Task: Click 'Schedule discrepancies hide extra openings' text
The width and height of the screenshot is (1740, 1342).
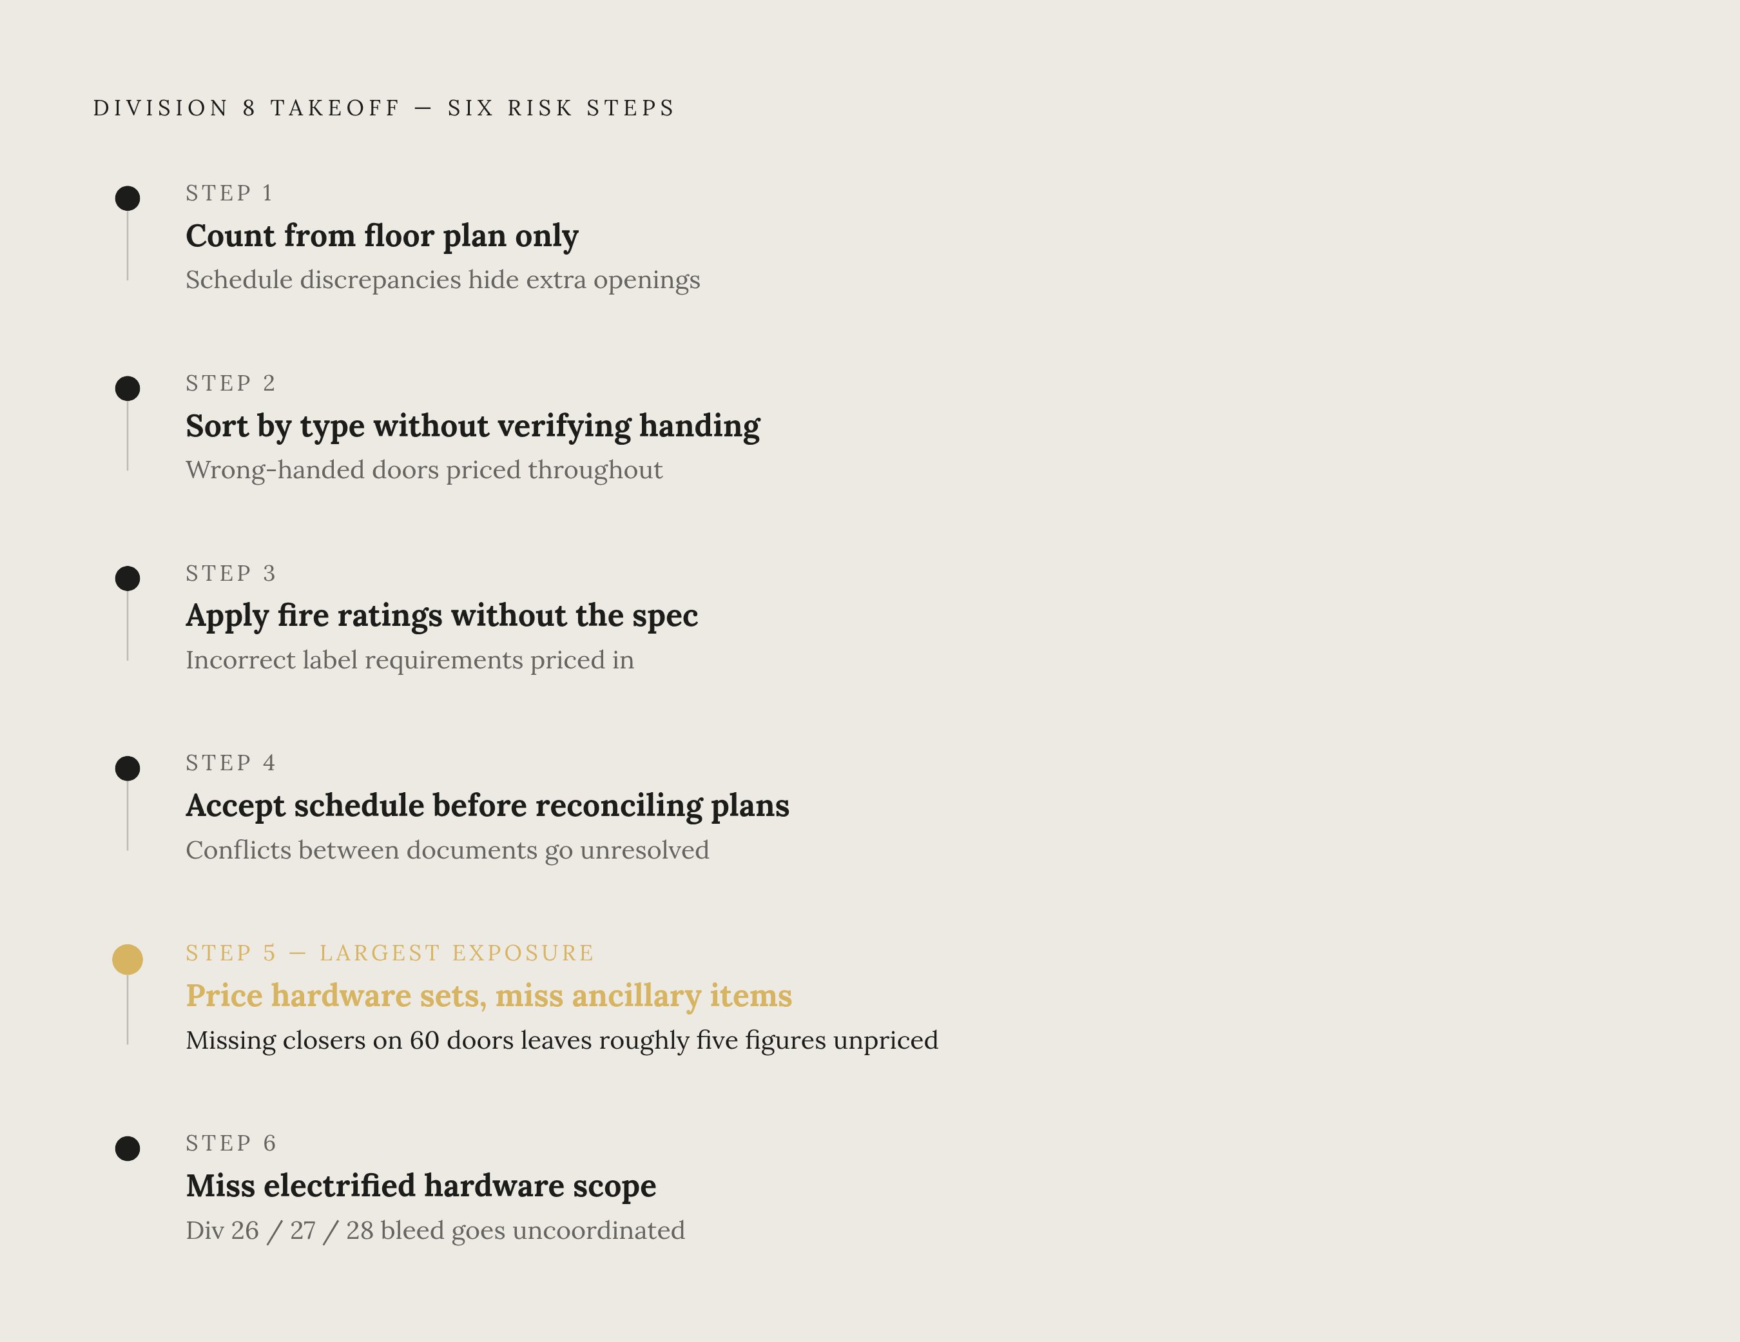Action: (x=443, y=280)
